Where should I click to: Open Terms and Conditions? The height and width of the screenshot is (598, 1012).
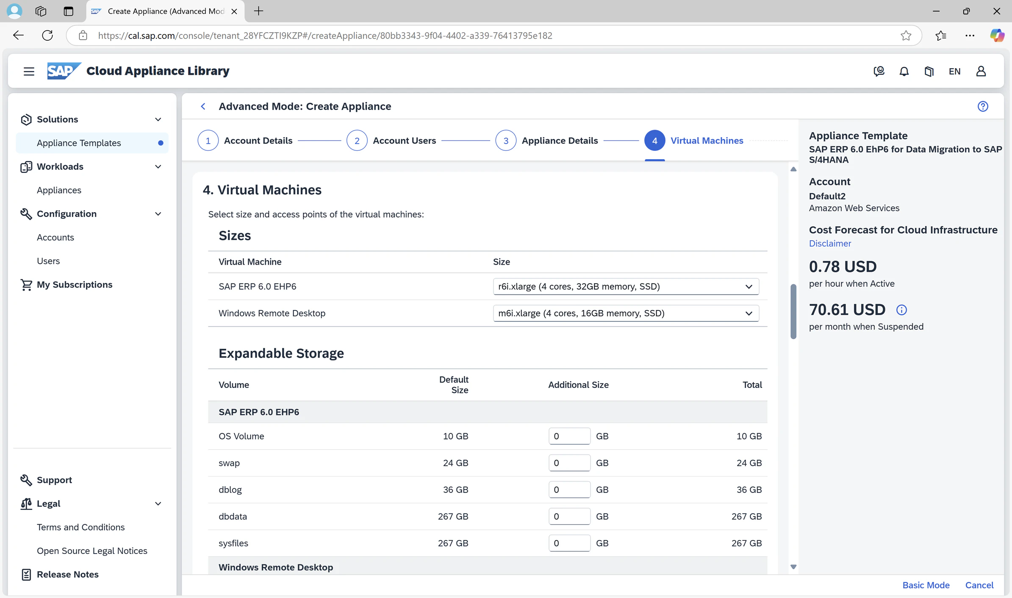click(x=80, y=527)
